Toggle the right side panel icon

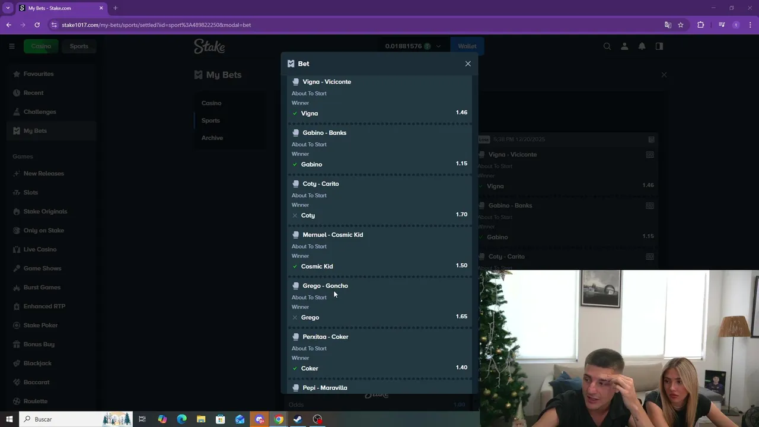click(659, 46)
